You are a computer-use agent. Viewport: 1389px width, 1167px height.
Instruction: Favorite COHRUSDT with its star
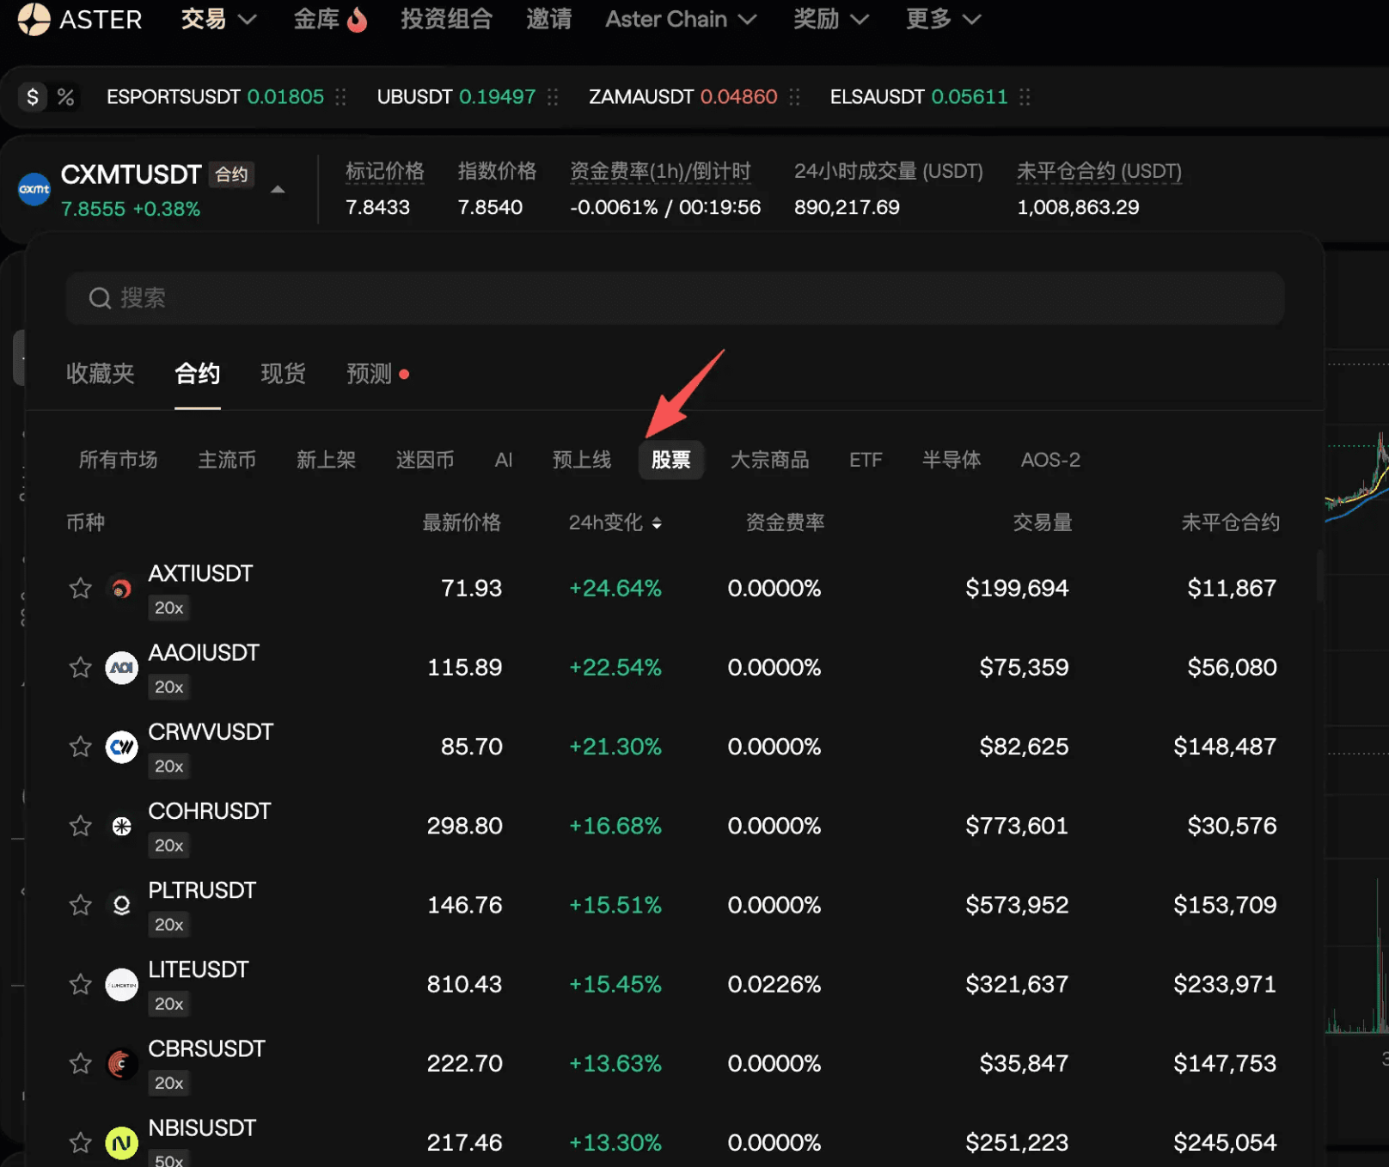click(x=81, y=826)
